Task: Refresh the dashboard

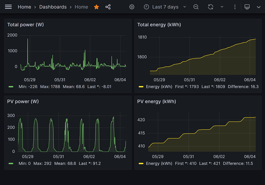Action: 210,7
